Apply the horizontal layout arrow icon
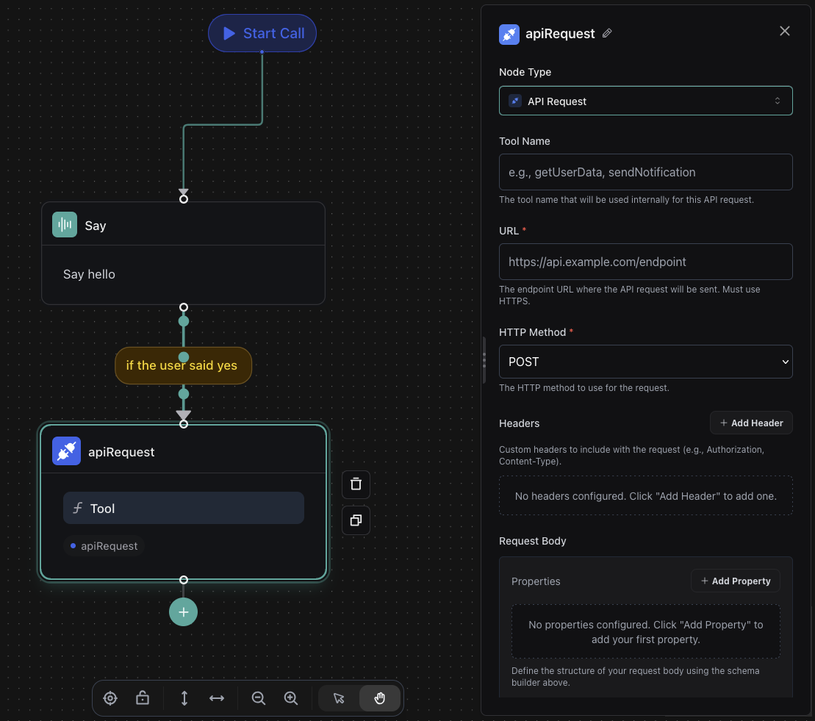 pyautogui.click(x=217, y=698)
